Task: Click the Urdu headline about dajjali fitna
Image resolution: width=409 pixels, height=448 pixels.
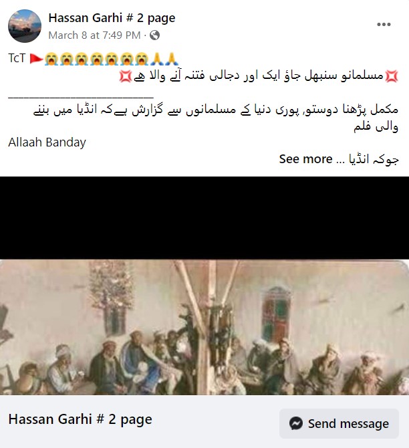Action: pos(258,76)
